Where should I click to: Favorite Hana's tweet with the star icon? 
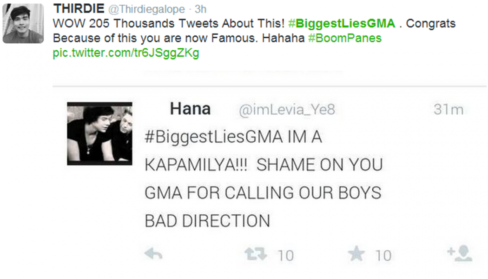click(356, 253)
